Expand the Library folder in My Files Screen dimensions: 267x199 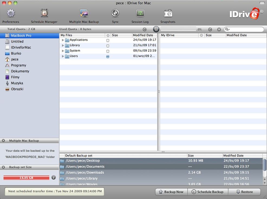tap(63, 46)
